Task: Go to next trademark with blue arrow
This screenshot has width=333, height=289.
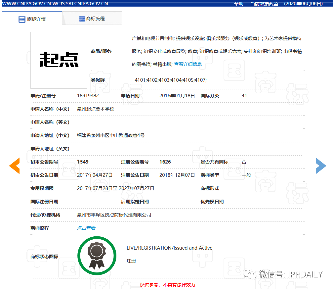Action: coord(321,166)
